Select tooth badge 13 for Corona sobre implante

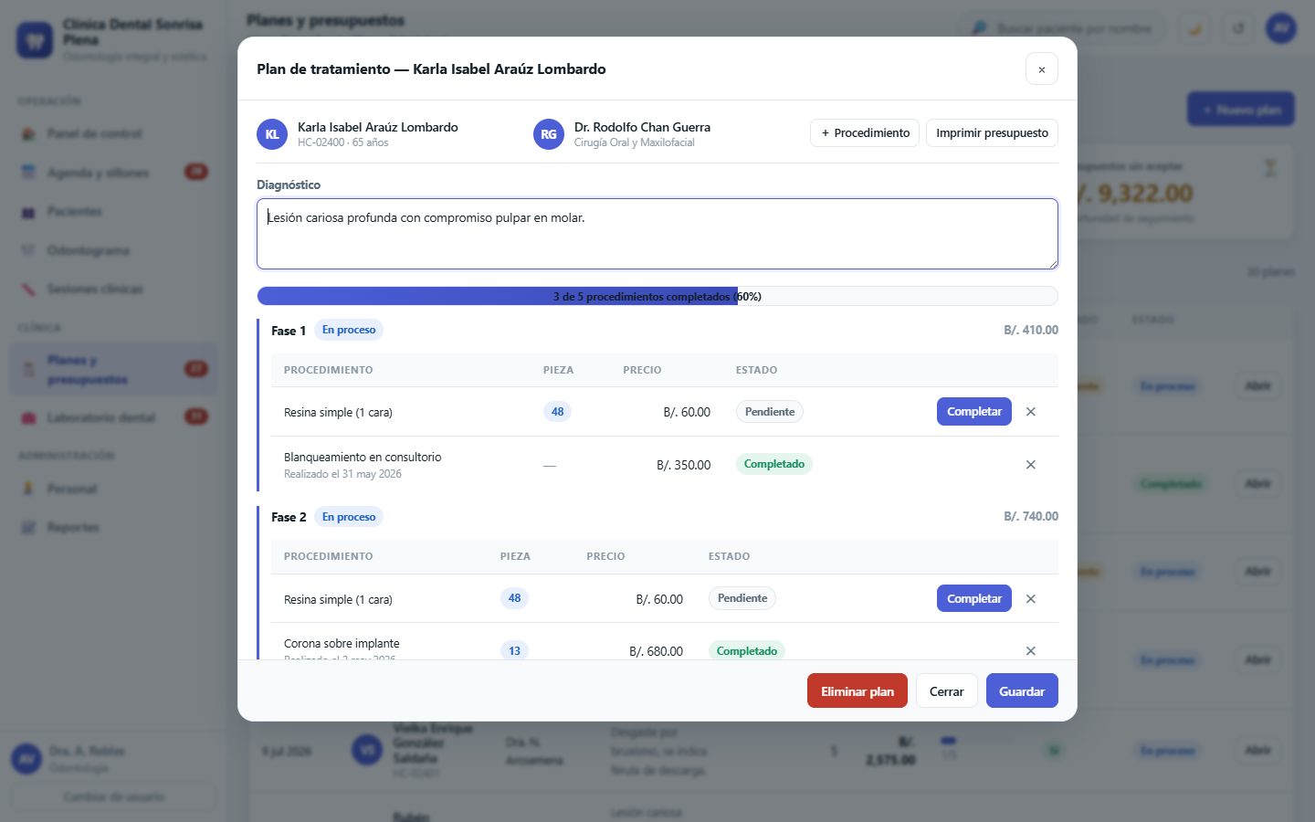[x=515, y=651]
